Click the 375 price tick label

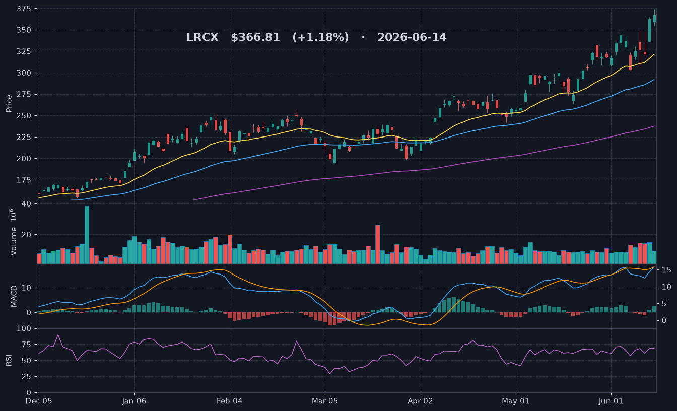24,9
